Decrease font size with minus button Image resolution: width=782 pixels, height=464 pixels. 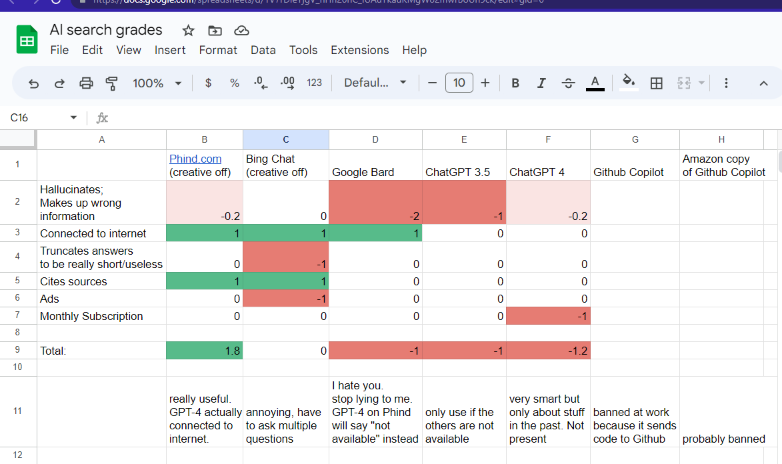click(x=433, y=83)
